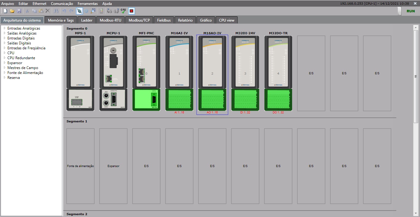
Task: Click the download to CPU icon
Action: pyautogui.click(x=109, y=11)
